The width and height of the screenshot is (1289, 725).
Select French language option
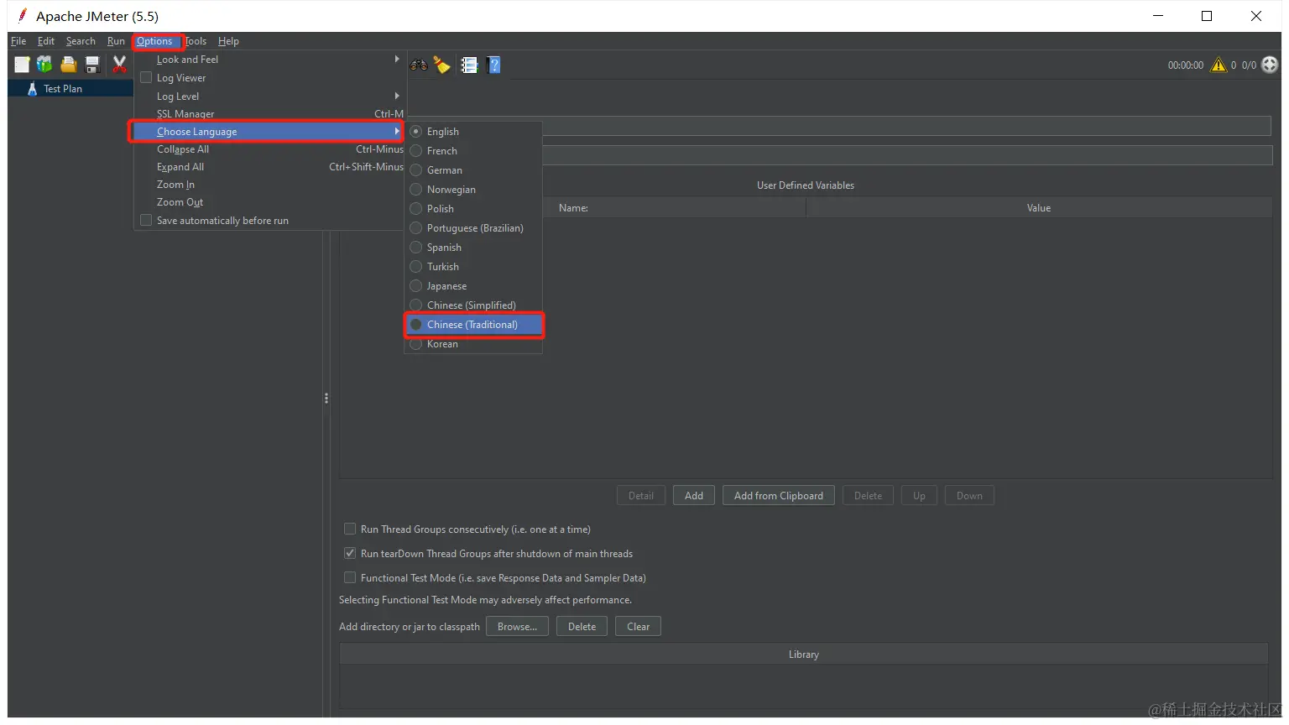click(474, 151)
